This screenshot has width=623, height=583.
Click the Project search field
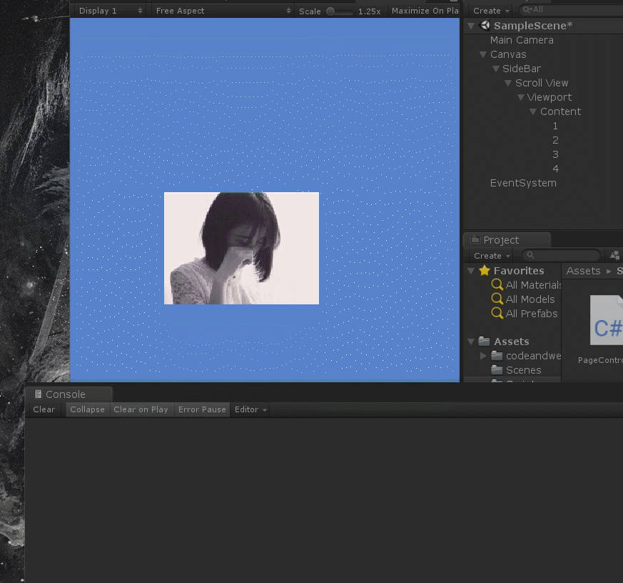point(561,255)
